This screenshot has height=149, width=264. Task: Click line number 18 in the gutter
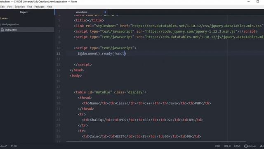click(58, 92)
